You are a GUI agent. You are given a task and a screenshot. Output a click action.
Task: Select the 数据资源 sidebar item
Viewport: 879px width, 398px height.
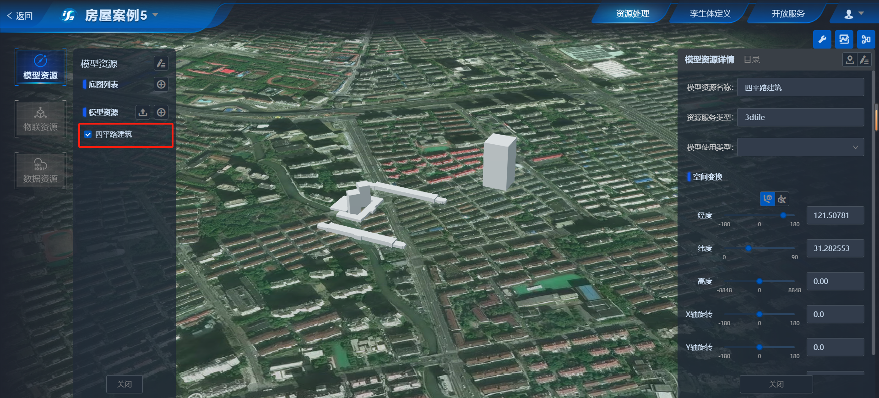[40, 171]
